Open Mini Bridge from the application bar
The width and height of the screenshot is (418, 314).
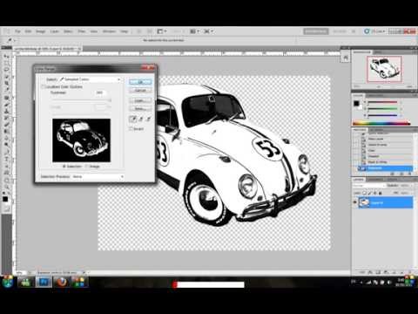[150, 31]
